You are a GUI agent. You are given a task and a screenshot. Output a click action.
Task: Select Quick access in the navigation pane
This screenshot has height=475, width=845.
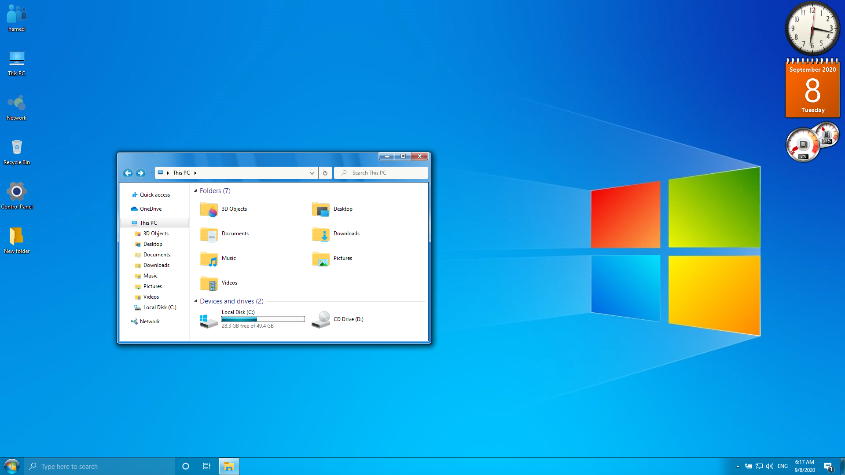(154, 195)
